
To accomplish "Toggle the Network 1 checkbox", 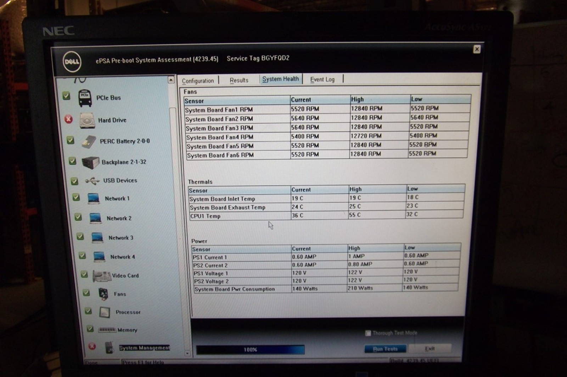I will (x=76, y=197).
